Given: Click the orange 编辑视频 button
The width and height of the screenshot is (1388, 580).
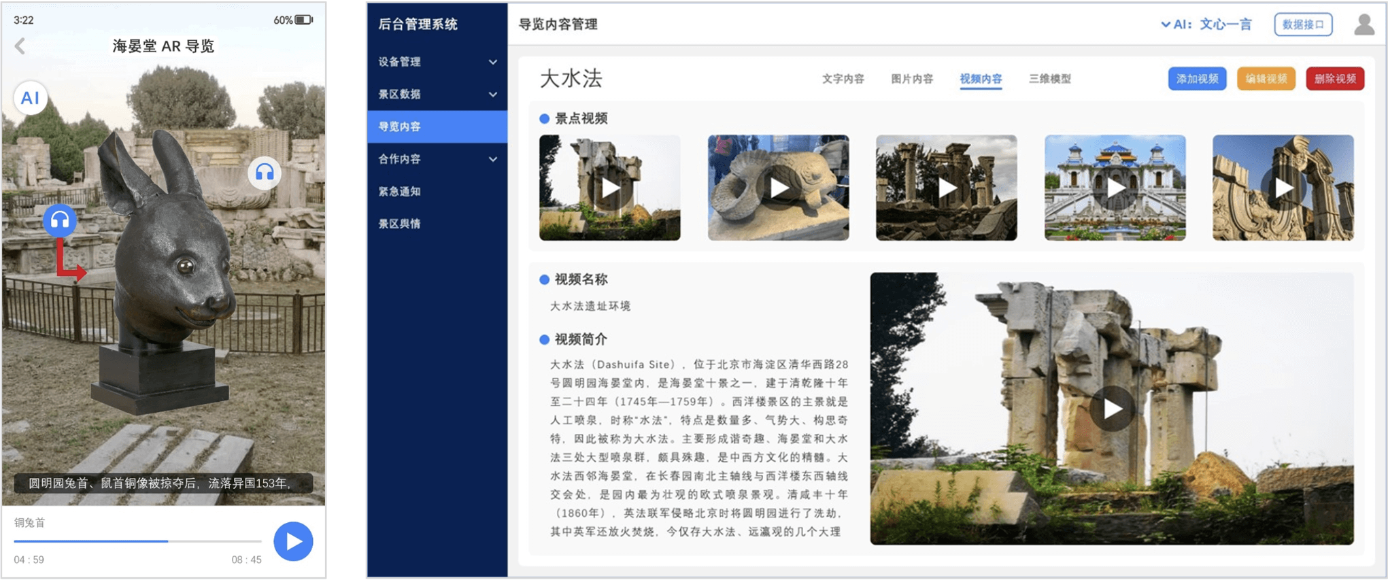Looking at the screenshot, I should pyautogui.click(x=1266, y=79).
